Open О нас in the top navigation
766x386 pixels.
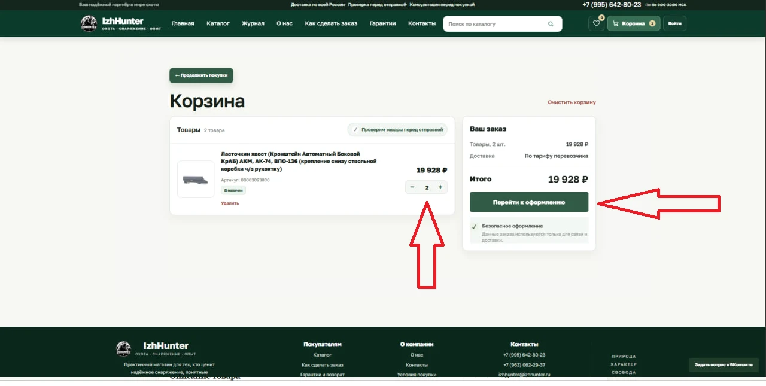click(284, 23)
